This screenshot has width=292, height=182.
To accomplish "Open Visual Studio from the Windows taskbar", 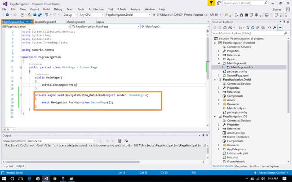I will pyautogui.click(x=46, y=178).
